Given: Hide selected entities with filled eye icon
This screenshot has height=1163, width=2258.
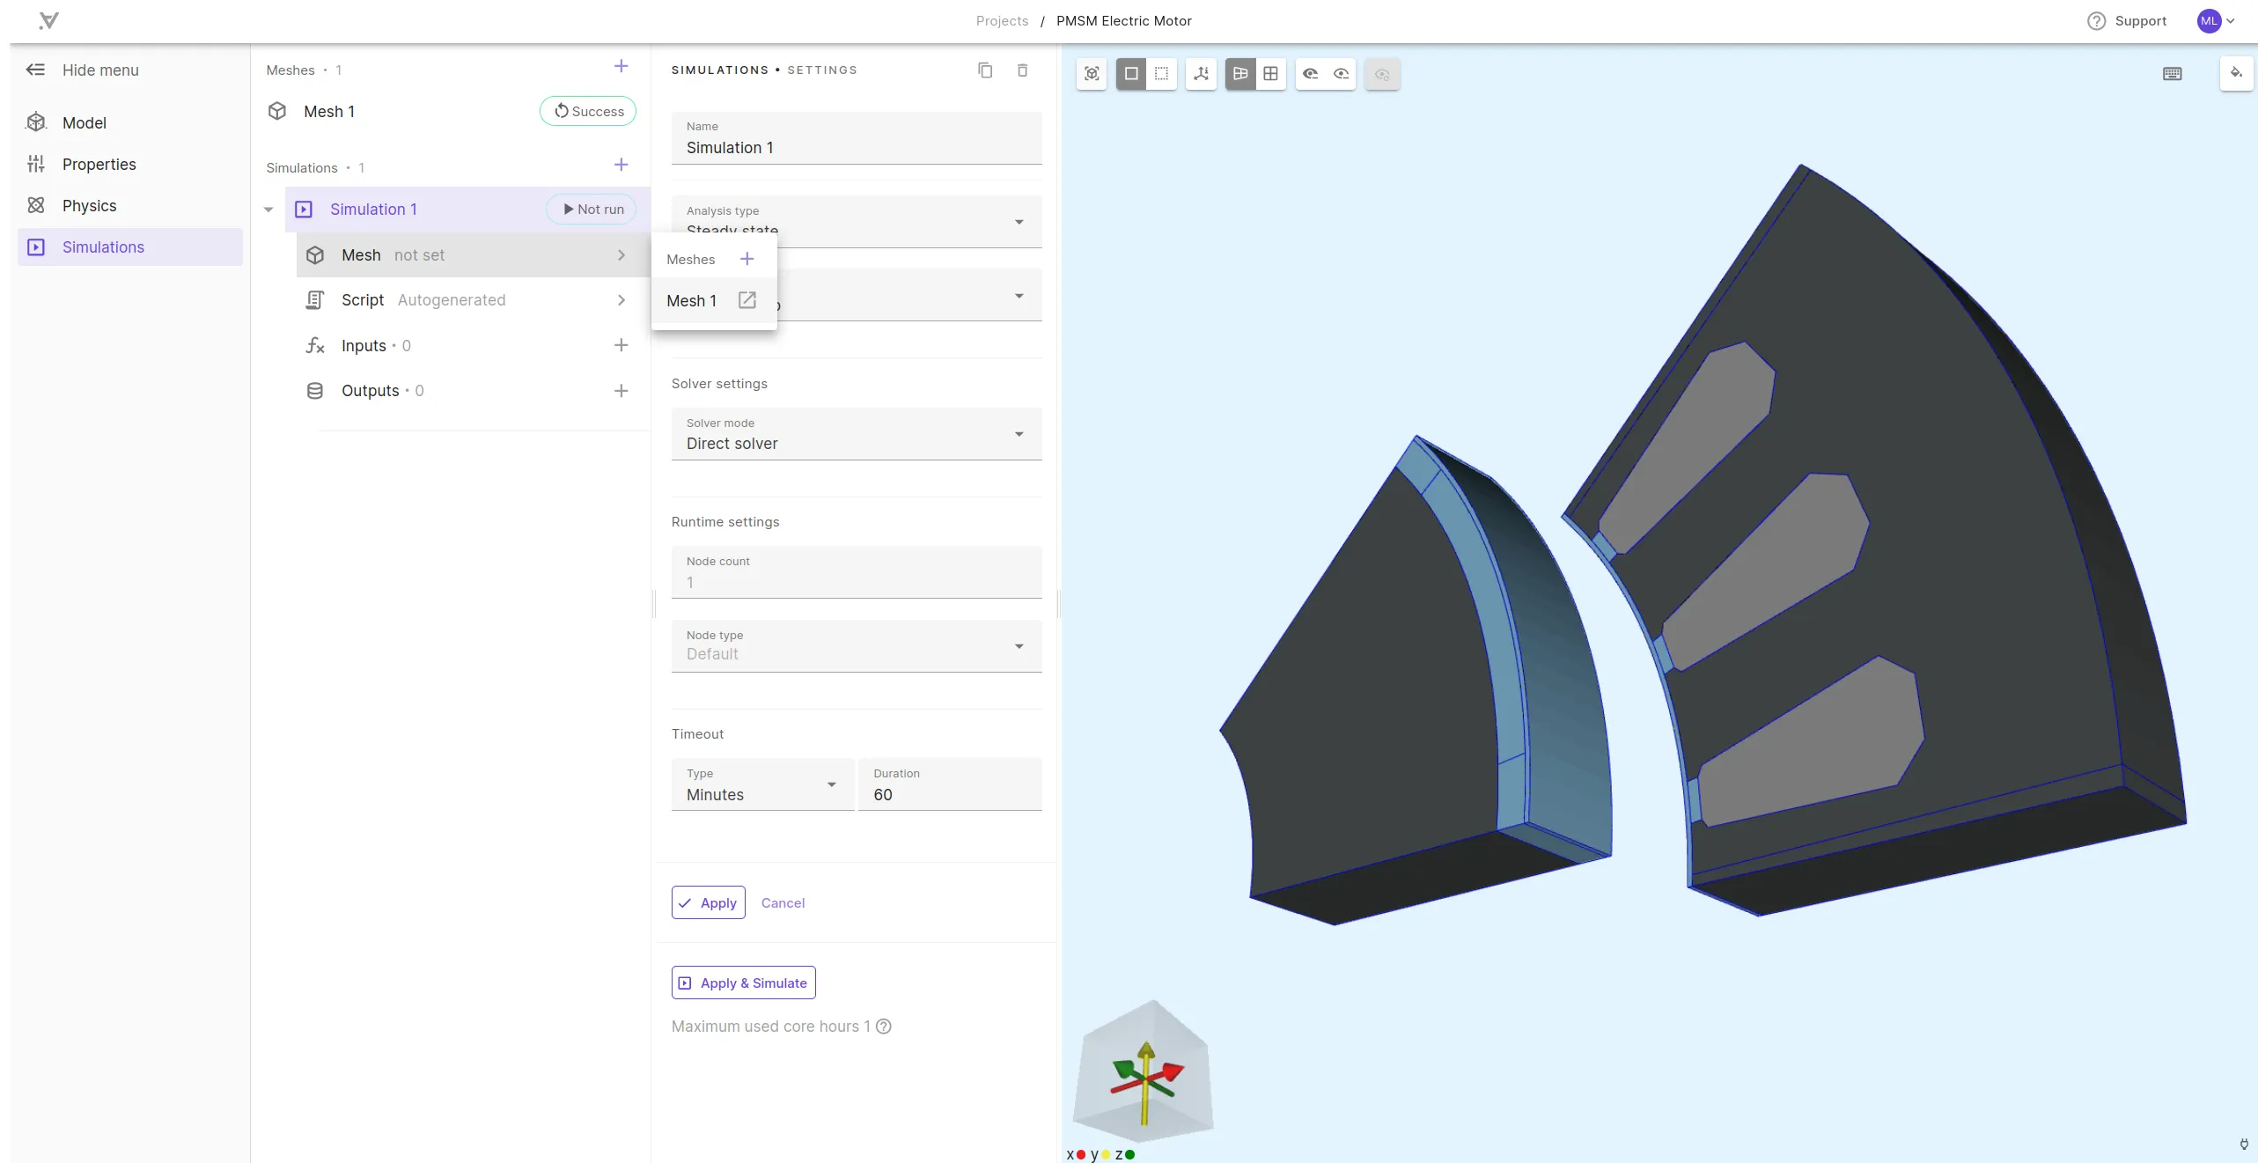Looking at the screenshot, I should coord(1310,74).
